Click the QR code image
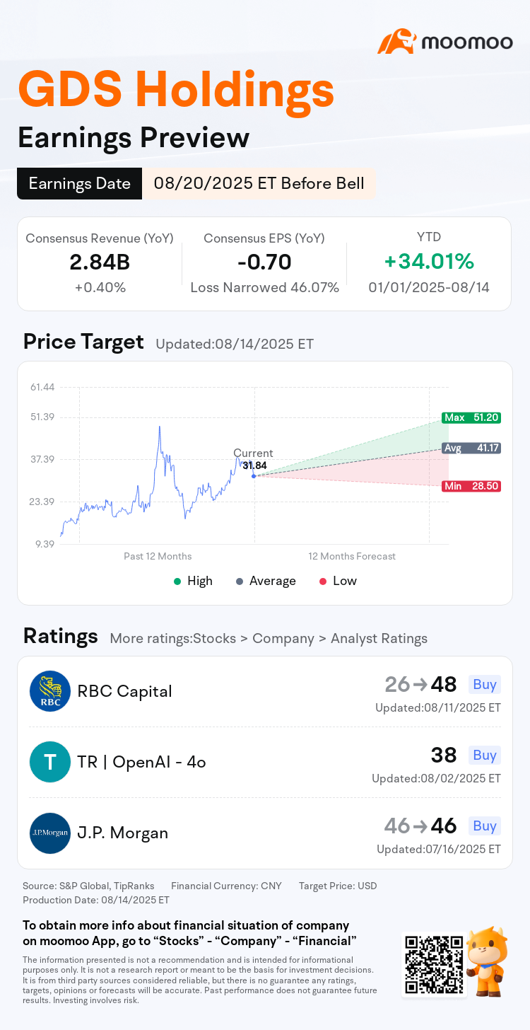The height and width of the screenshot is (1030, 530). click(x=434, y=963)
